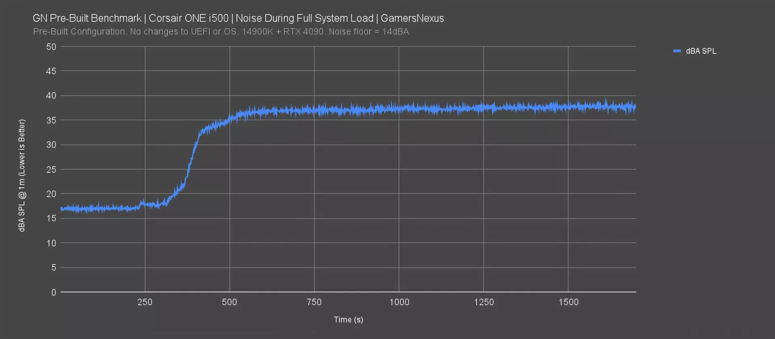Select the 20 label on the vertical axis
The height and width of the screenshot is (339, 775).
click(x=51, y=194)
